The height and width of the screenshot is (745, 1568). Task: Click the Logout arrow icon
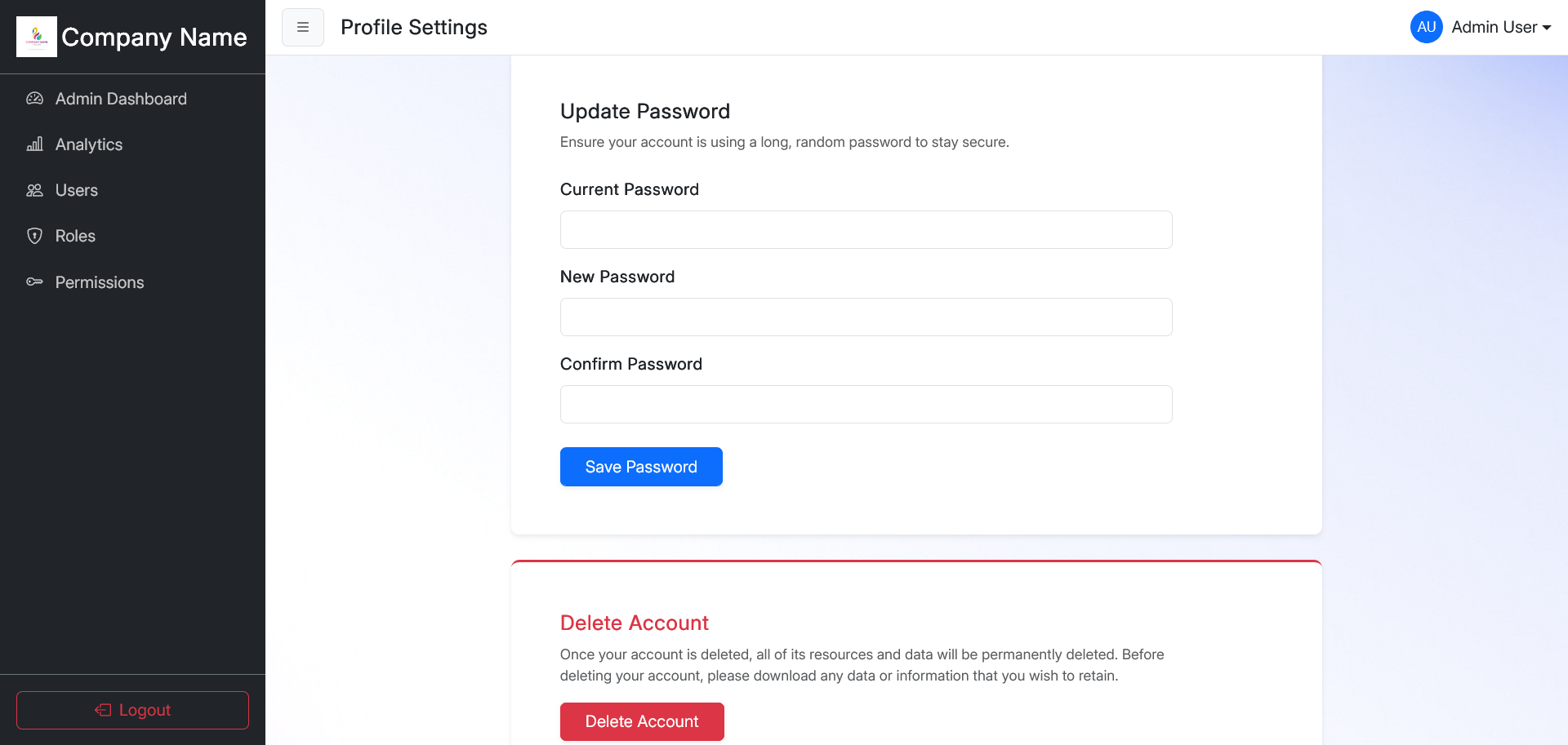[103, 710]
